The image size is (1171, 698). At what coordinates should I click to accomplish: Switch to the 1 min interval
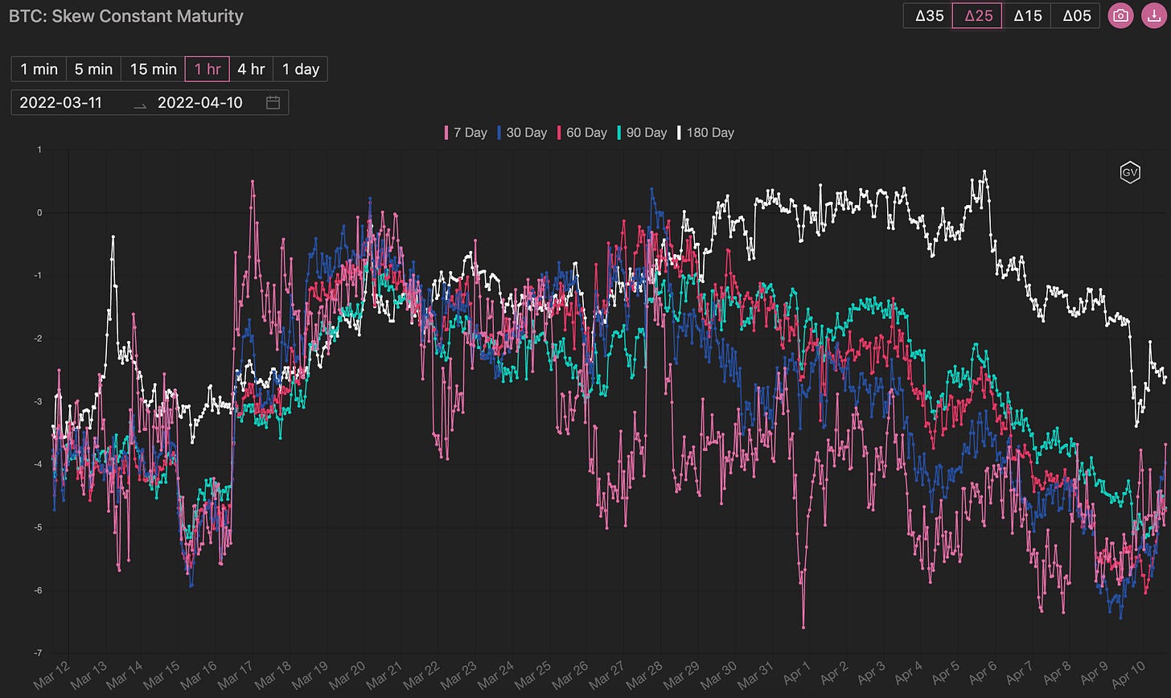click(x=39, y=69)
